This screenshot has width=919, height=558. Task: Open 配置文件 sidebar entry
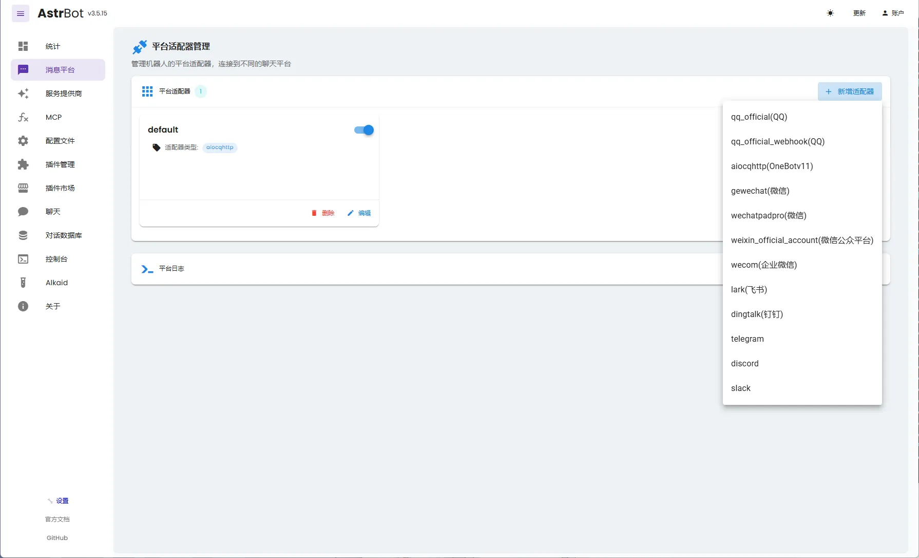[x=58, y=141]
